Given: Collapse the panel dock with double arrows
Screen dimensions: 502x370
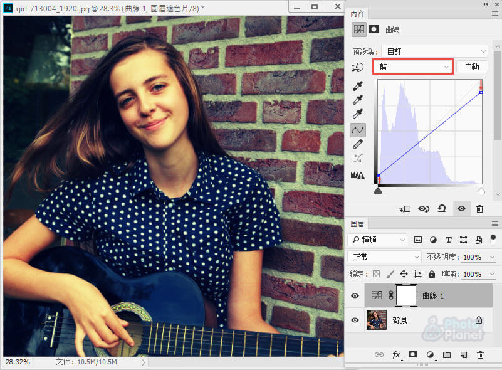Looking at the screenshot, I should (x=486, y=4).
